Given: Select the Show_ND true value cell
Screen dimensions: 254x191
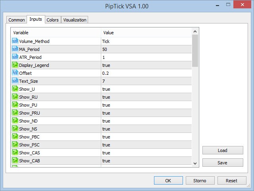Looking at the screenshot, I should point(146,121).
